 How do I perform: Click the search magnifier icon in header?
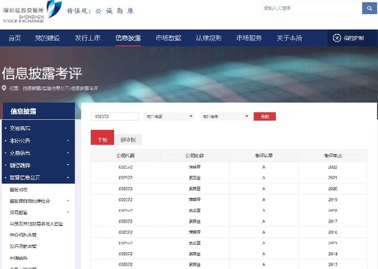(x=369, y=8)
